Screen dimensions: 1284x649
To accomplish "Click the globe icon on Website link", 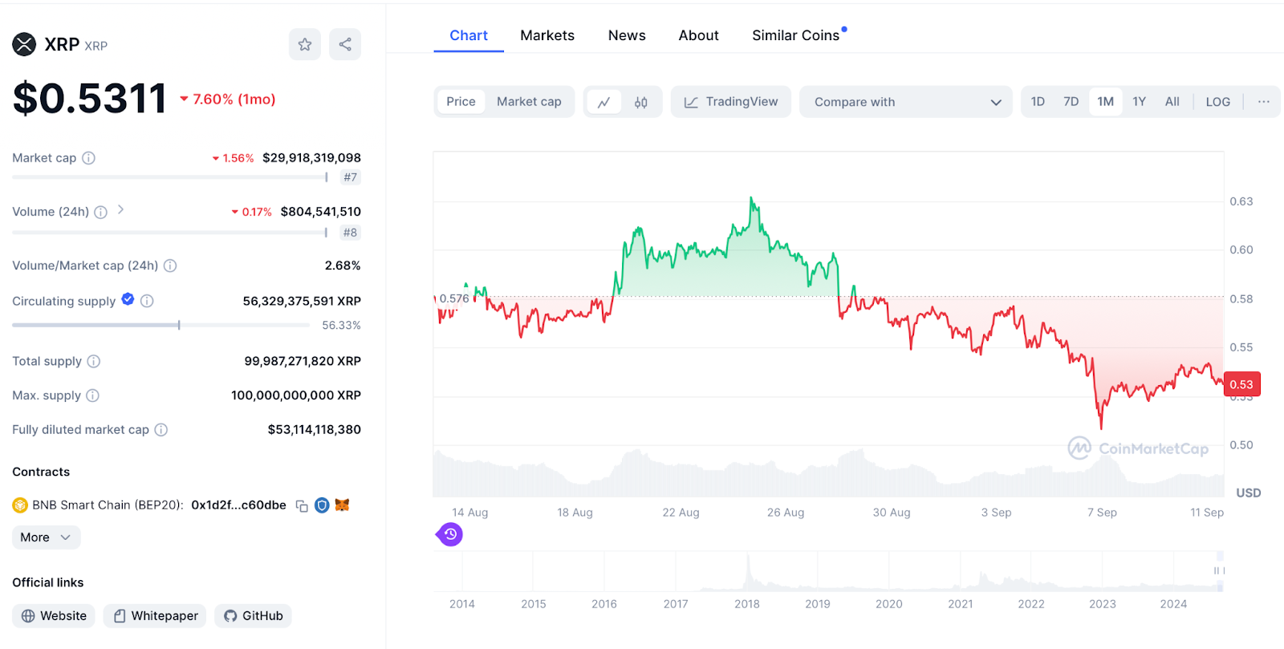I will point(28,616).
